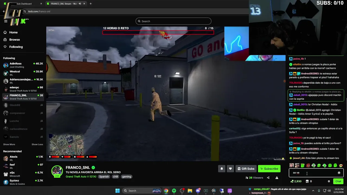
Task: Open emoji picker in chat input
Action: (x=339, y=173)
